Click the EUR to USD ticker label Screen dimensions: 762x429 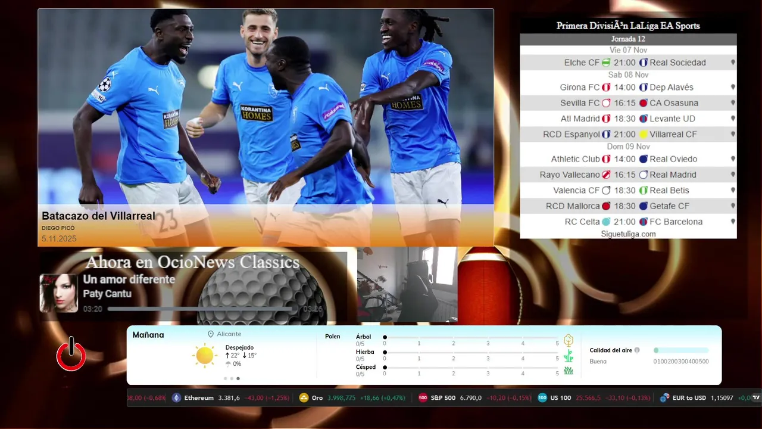689,398
